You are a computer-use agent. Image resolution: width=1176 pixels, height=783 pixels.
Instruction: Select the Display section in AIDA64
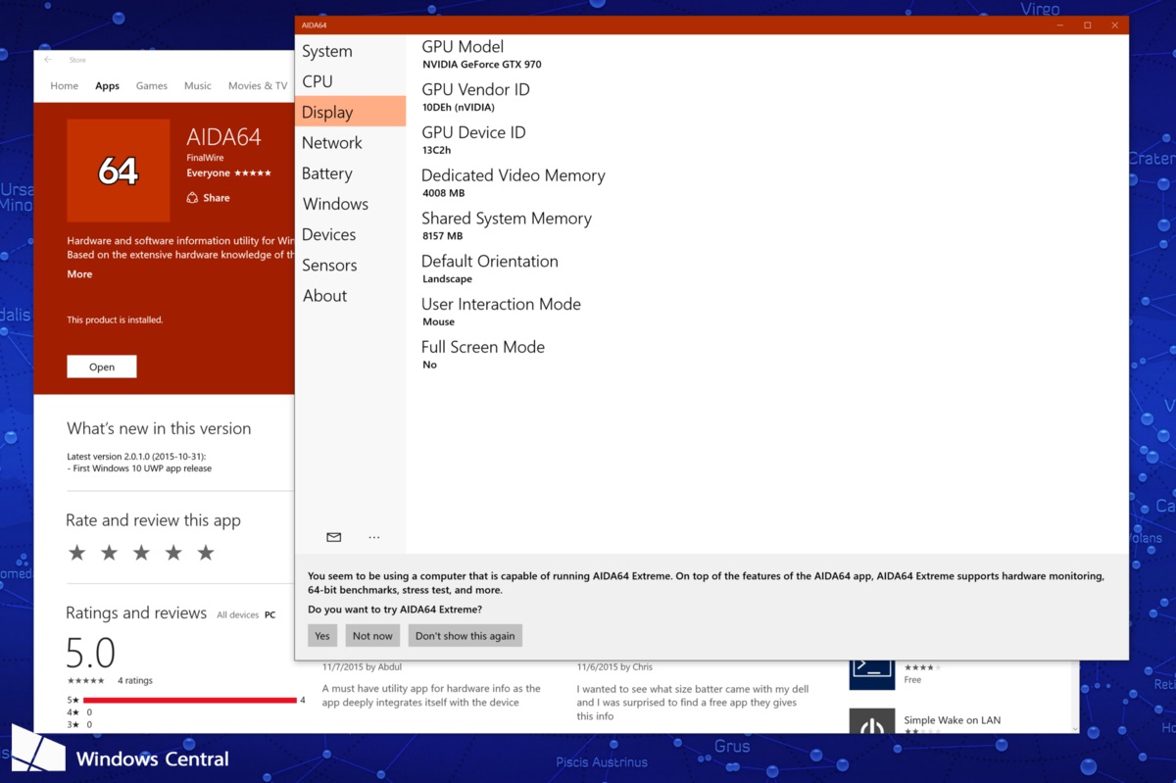pos(327,112)
